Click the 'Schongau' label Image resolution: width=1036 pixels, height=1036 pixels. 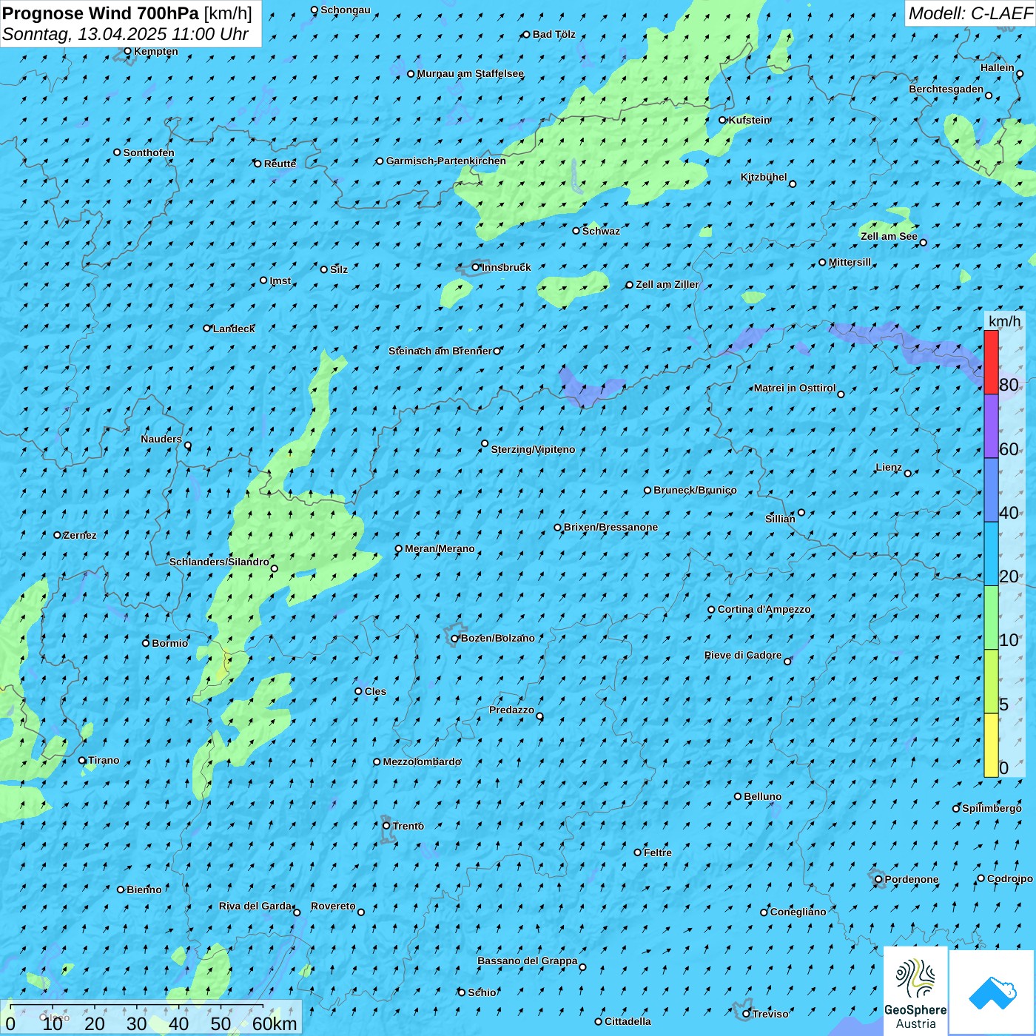[x=346, y=10]
